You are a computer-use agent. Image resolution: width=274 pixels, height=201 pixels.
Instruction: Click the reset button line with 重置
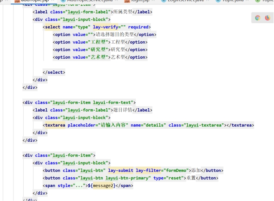tap(130, 178)
